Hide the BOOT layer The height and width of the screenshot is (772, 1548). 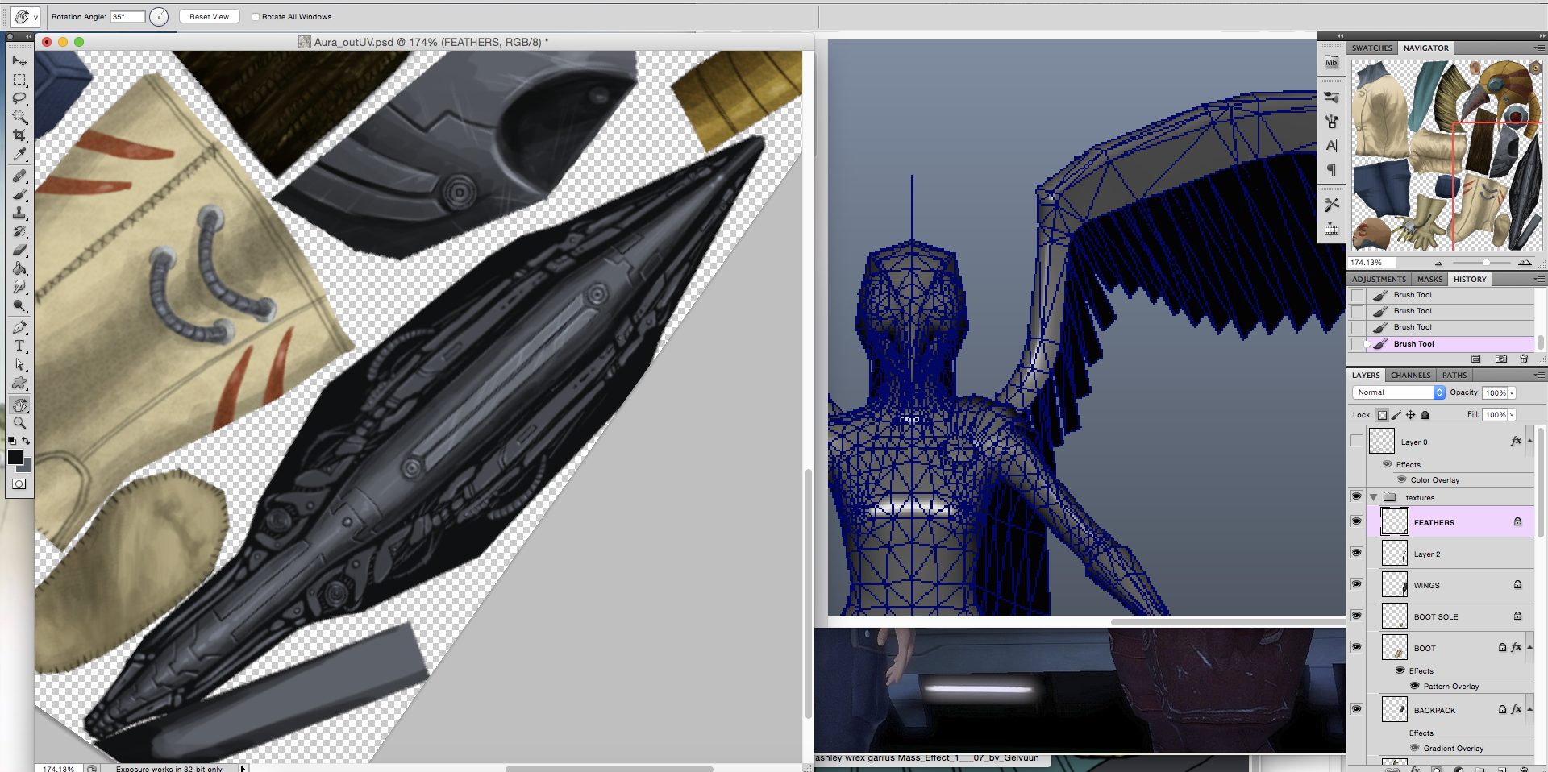[x=1357, y=648]
